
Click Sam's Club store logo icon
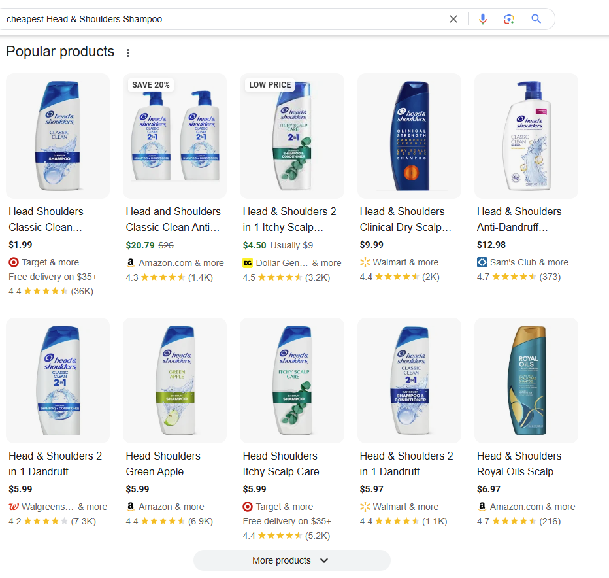coord(482,262)
